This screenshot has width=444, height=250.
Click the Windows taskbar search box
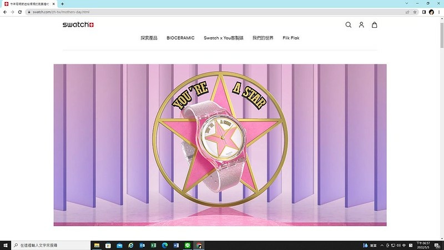click(x=51, y=245)
